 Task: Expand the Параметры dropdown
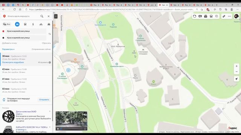(8, 49)
